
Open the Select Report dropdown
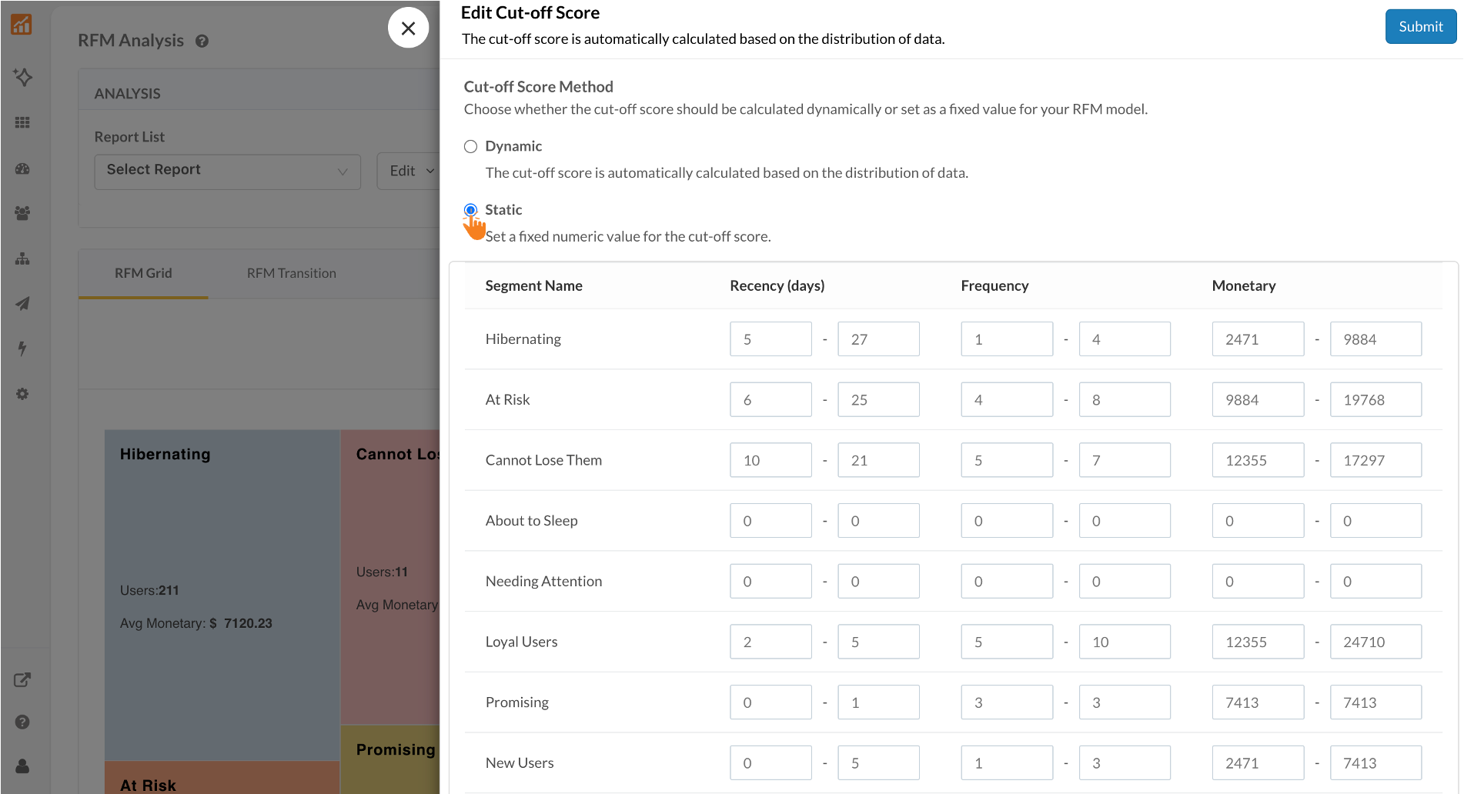[227, 171]
